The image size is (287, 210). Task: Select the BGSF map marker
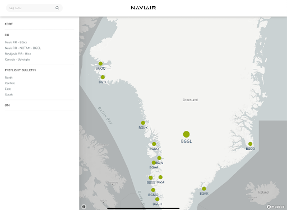point(160,177)
